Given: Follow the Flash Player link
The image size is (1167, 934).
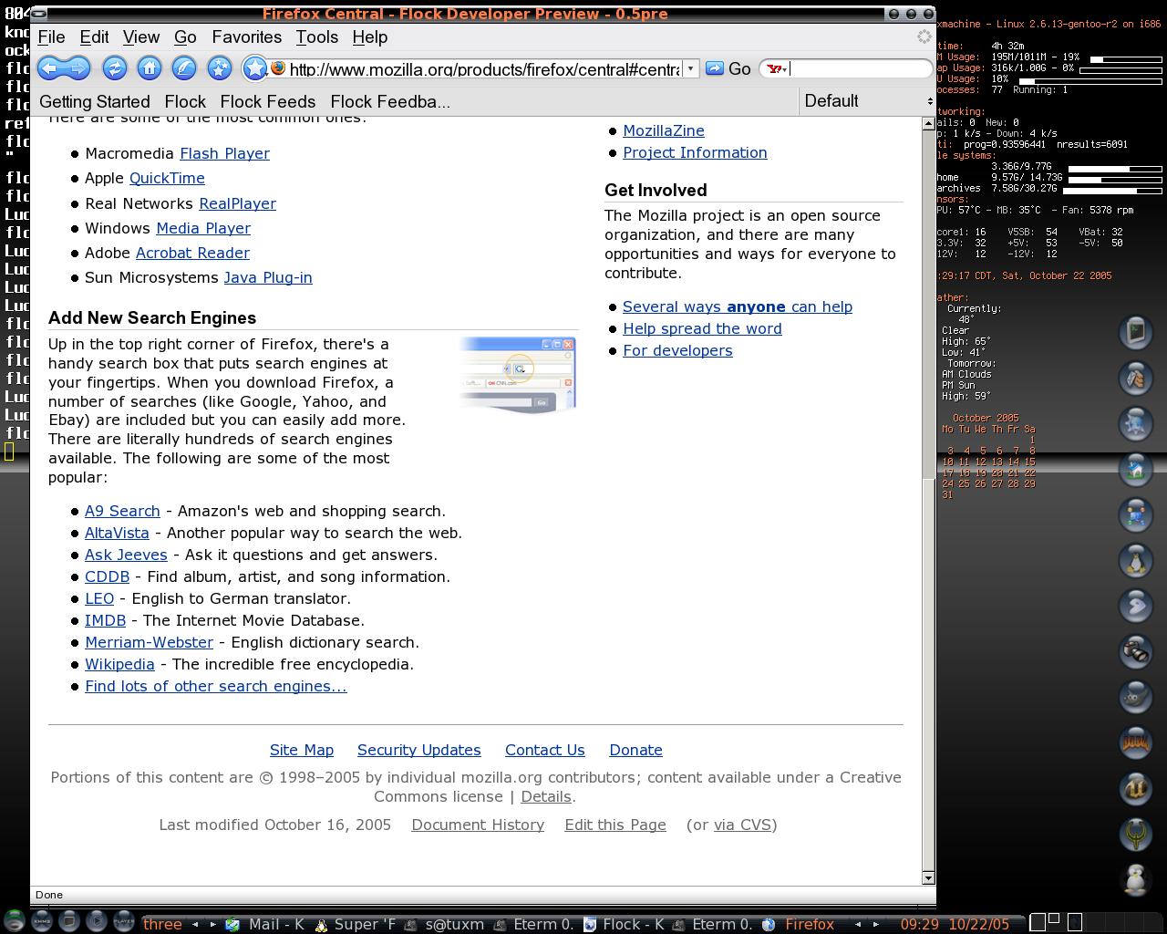Looking at the screenshot, I should point(224,153).
